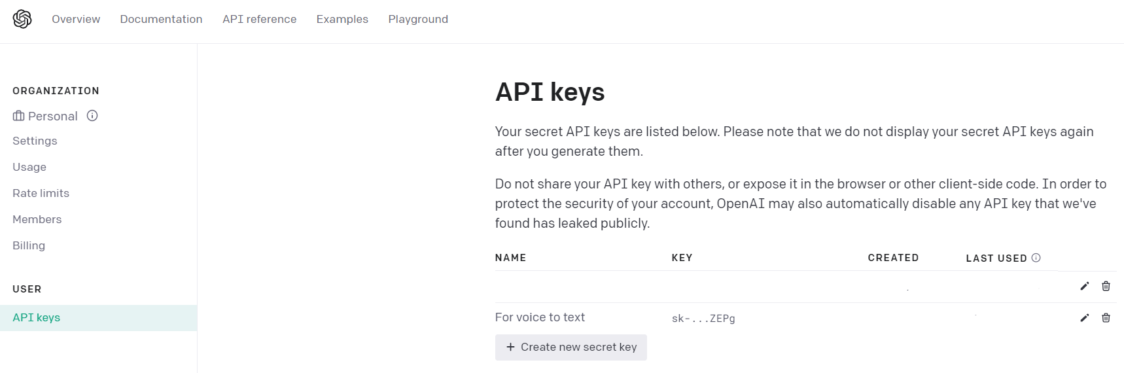
Task: Switch to the Examples page
Action: tap(342, 19)
